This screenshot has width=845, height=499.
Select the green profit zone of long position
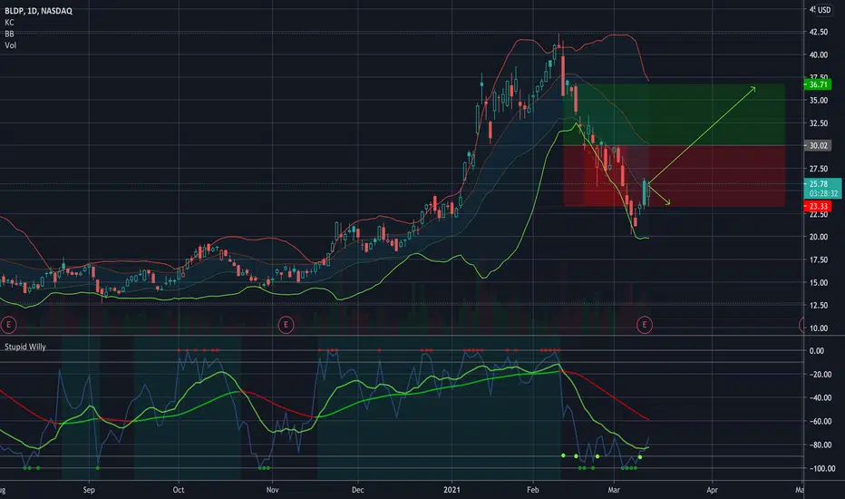[674, 114]
